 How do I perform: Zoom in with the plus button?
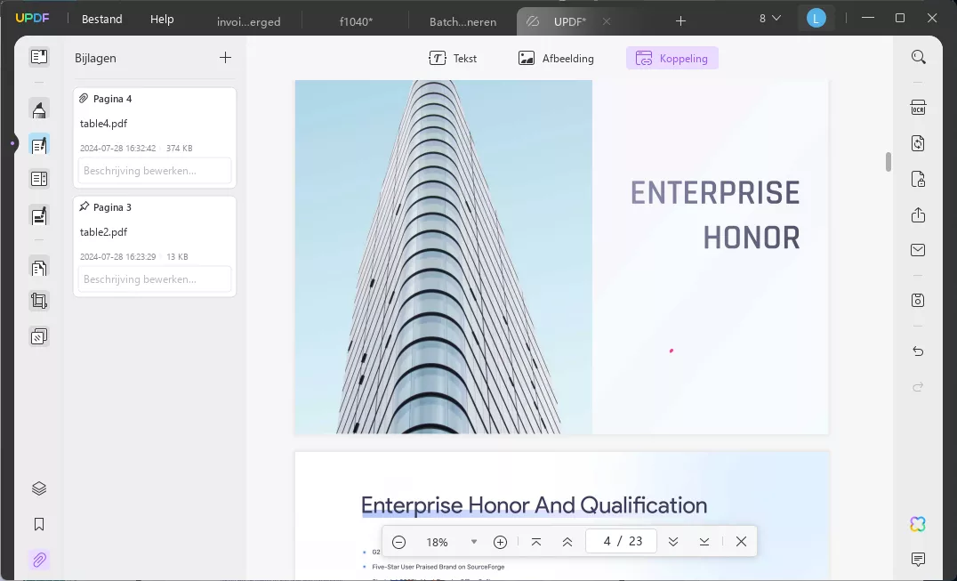click(x=501, y=542)
